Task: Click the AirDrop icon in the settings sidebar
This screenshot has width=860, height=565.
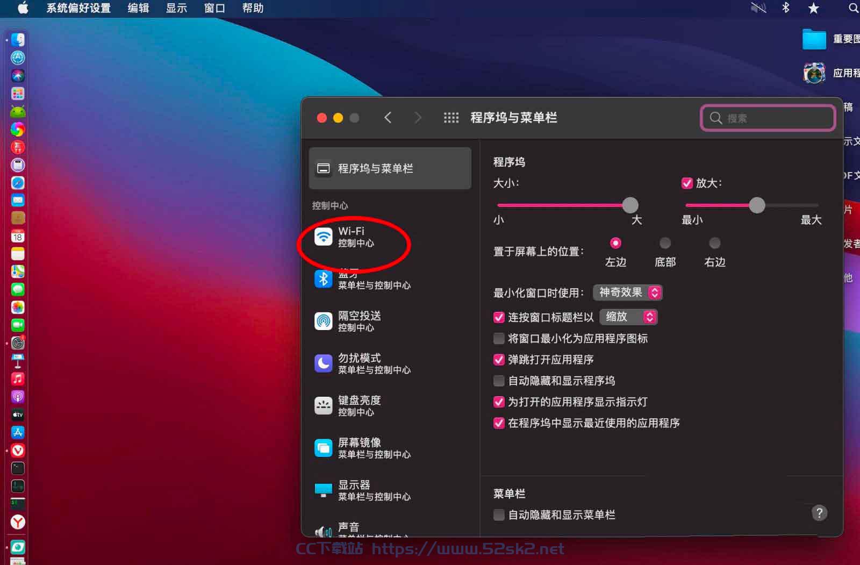Action: pos(323,321)
